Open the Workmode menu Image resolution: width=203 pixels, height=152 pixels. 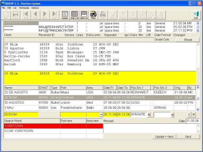click(24, 8)
